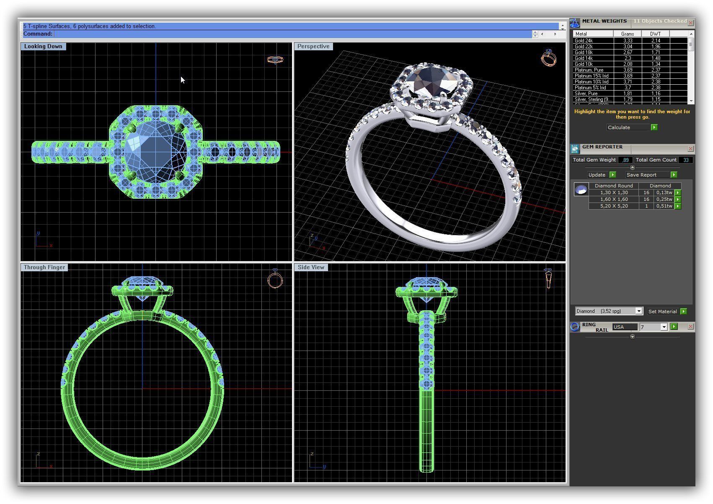Click the 1,60 X 1,60 gem size cell
Viewport: 713px width, 504px height.
pos(614,200)
